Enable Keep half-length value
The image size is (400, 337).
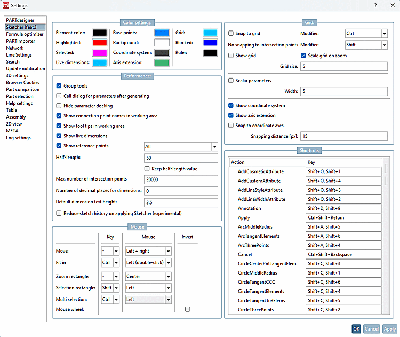pos(147,169)
